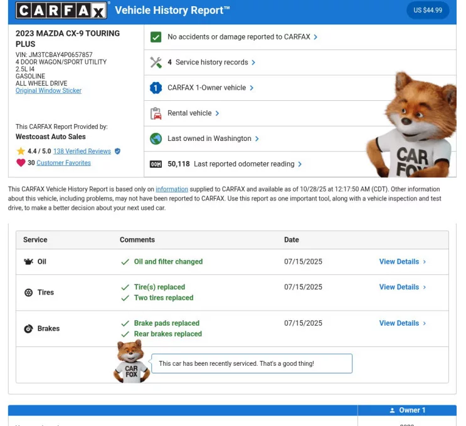The width and height of the screenshot is (466, 426).
Task: Click the globe icon beside Last owned
Action: click(156, 139)
